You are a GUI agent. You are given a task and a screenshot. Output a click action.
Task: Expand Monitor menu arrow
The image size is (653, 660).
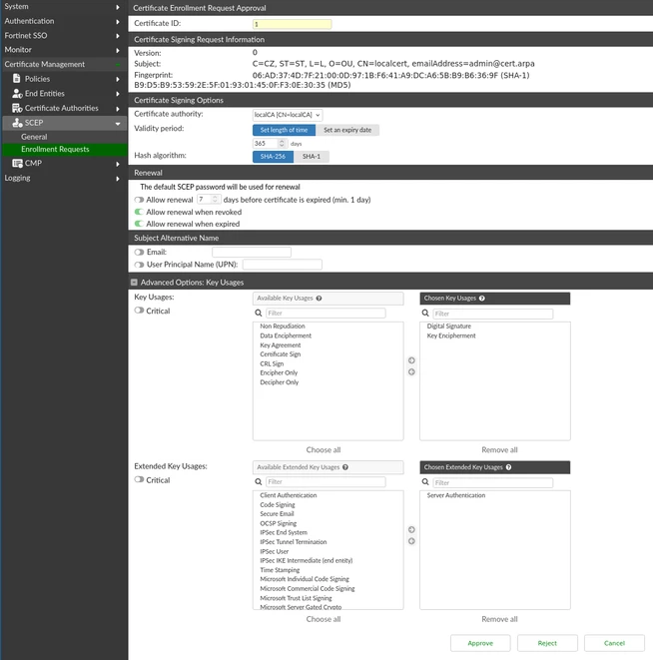tap(118, 51)
